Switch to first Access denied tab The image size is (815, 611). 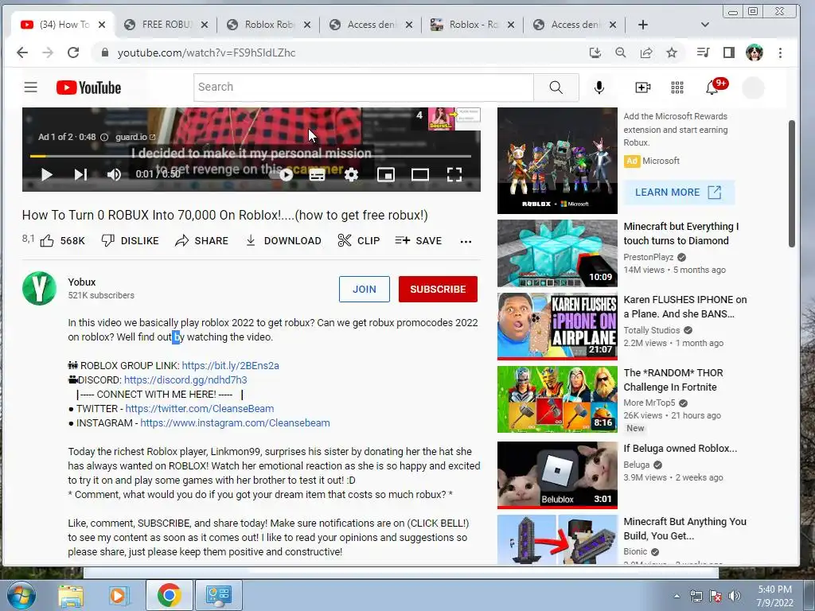click(x=370, y=25)
